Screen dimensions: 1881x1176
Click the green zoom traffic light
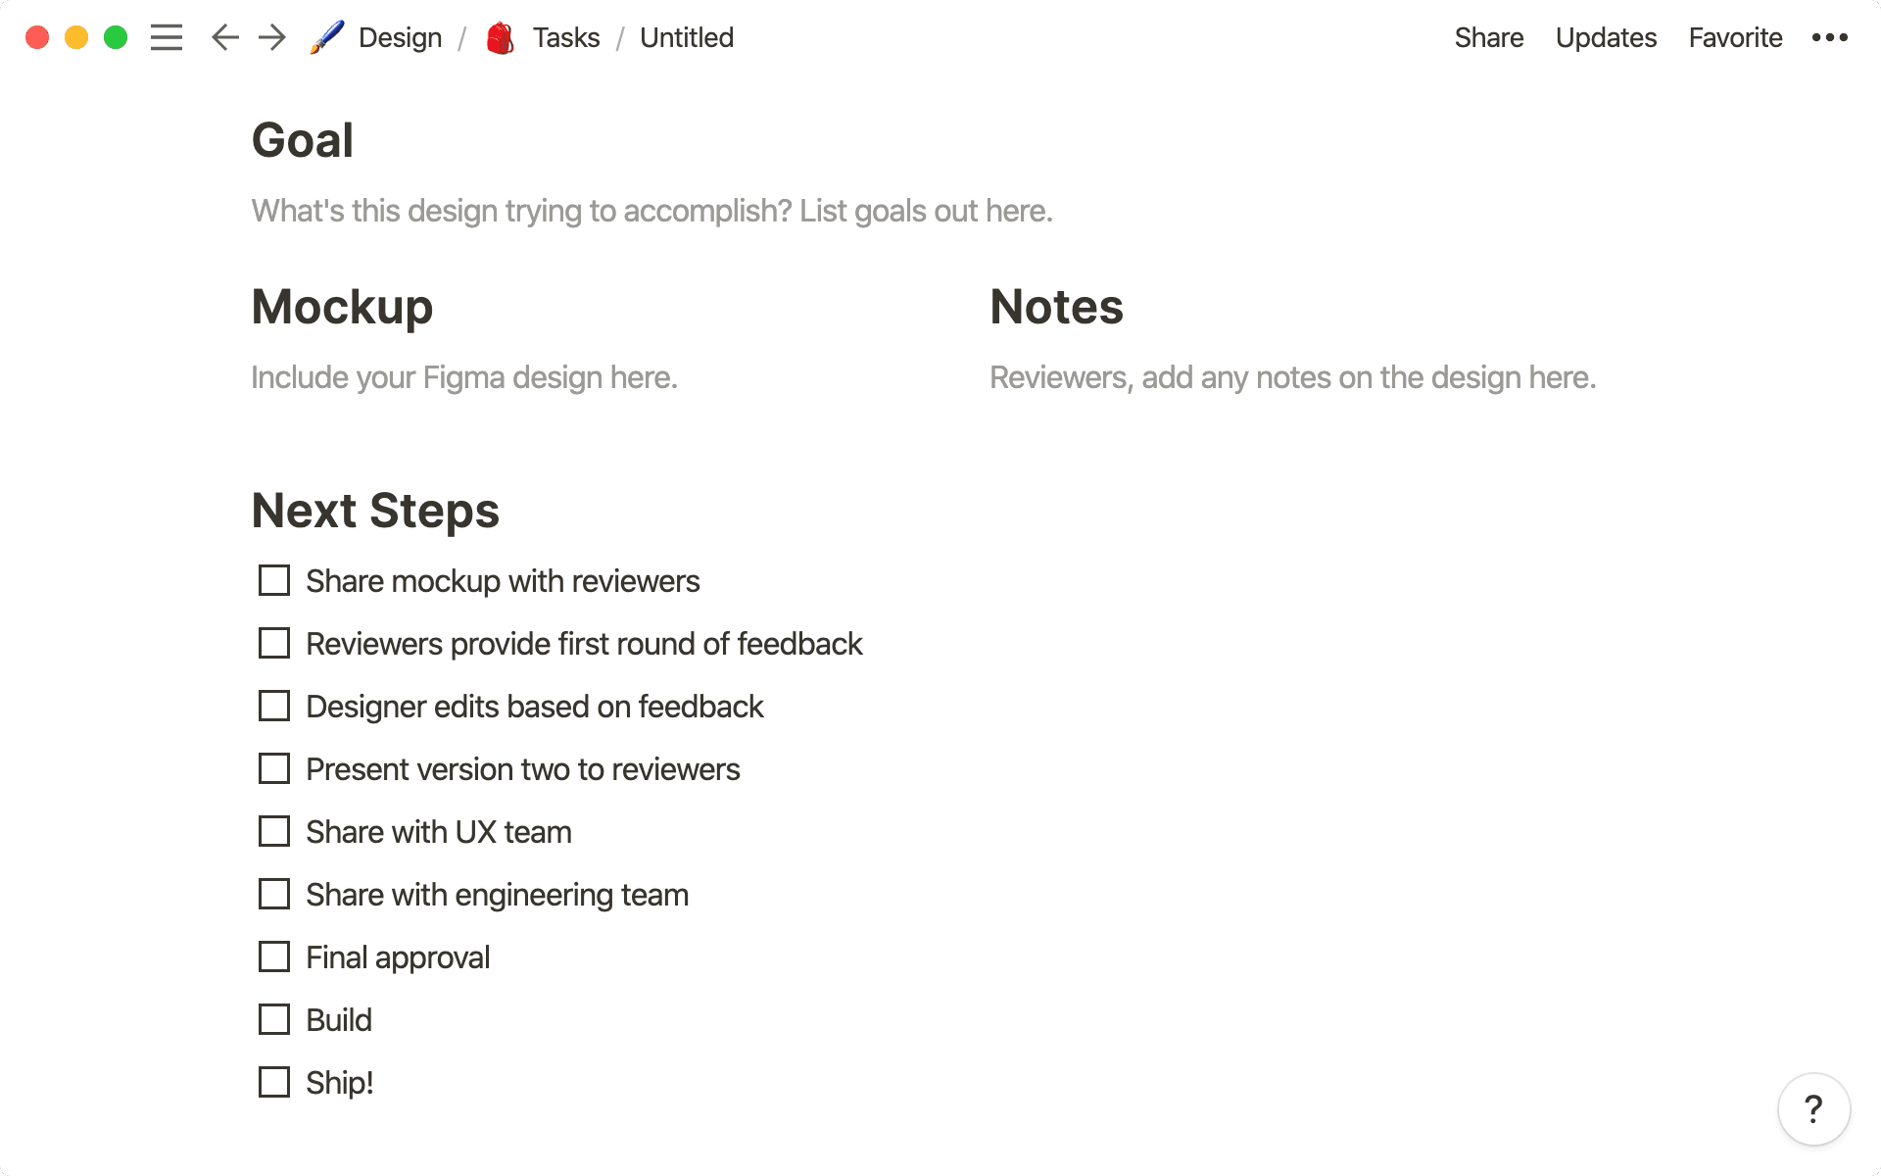[x=116, y=37]
